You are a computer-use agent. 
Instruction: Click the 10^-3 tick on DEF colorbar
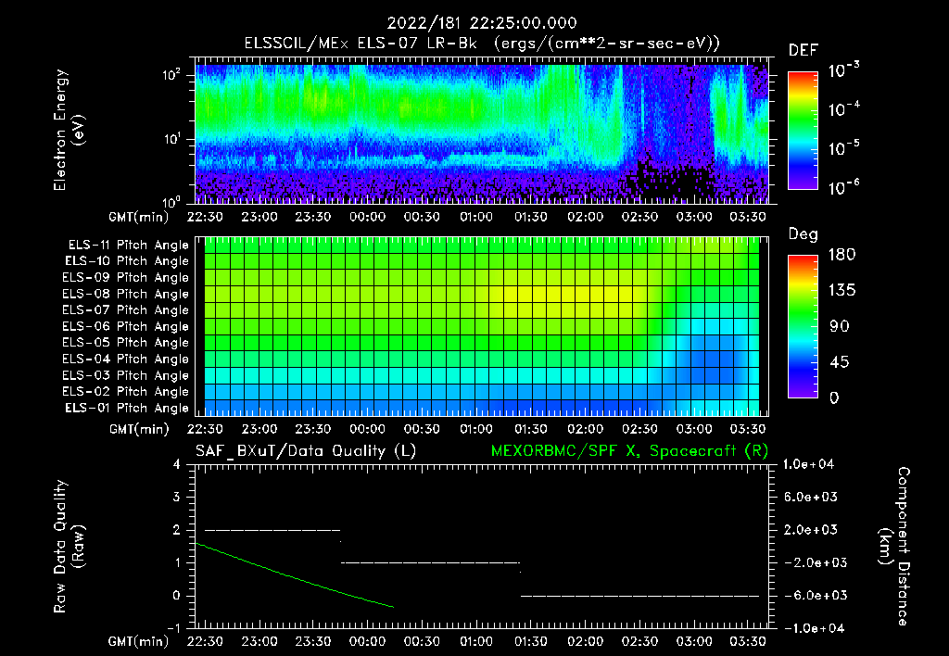[843, 70]
